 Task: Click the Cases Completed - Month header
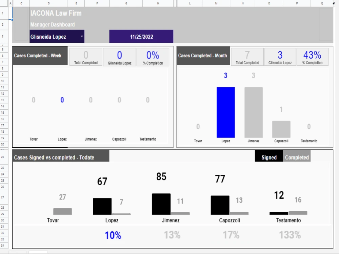pyautogui.click(x=203, y=56)
